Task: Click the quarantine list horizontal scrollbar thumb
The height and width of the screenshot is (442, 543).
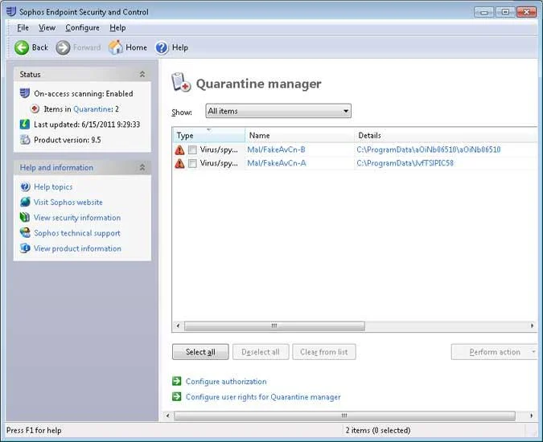Action: [274, 325]
